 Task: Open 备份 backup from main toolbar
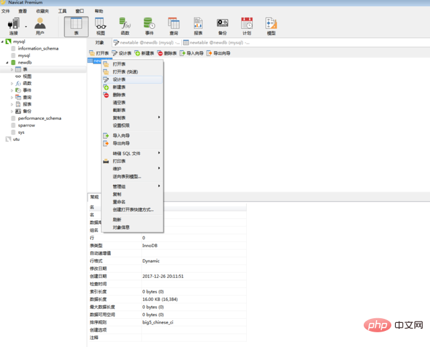click(x=223, y=26)
